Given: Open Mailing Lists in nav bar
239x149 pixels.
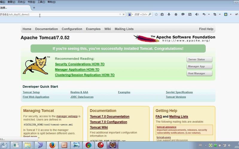Looking at the screenshot, I should point(124,29).
